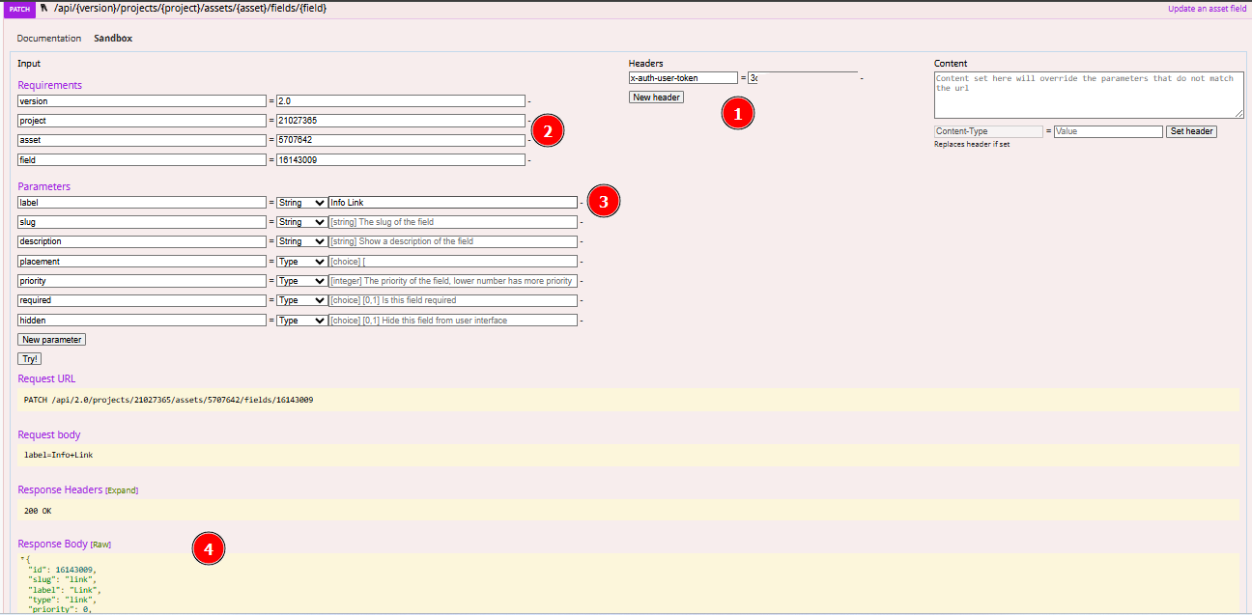The image size is (1252, 615).
Task: Click the PATCH method badge
Action: coord(19,8)
